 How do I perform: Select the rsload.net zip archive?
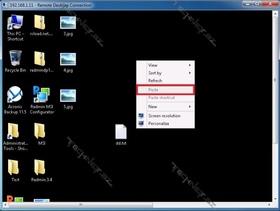pos(39,23)
